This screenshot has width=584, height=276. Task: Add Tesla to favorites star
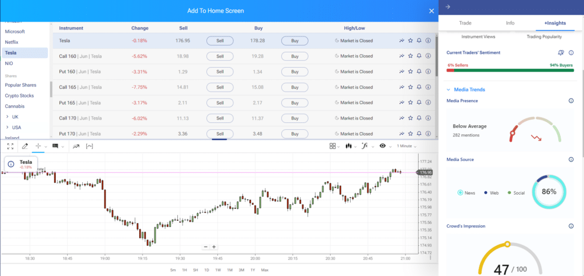pyautogui.click(x=411, y=40)
